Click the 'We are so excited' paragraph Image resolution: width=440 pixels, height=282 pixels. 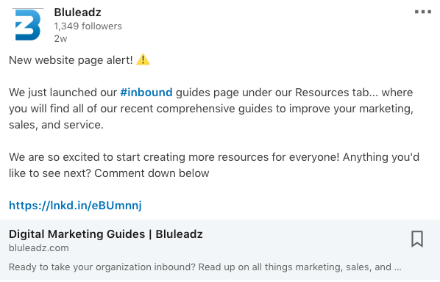pos(214,165)
